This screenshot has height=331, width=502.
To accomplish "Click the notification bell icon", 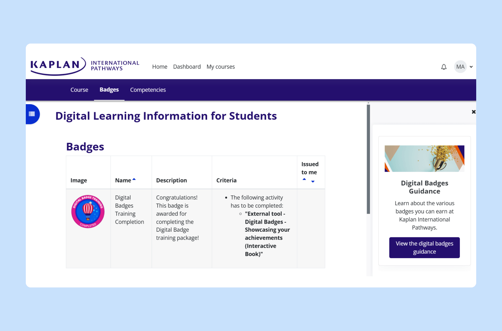I will click(444, 67).
